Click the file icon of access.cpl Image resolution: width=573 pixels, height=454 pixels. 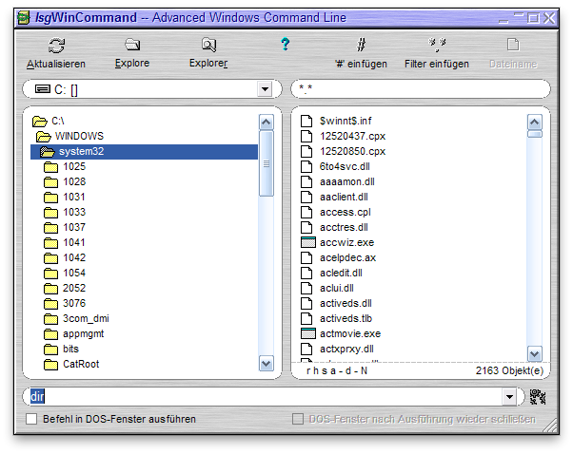(x=306, y=212)
